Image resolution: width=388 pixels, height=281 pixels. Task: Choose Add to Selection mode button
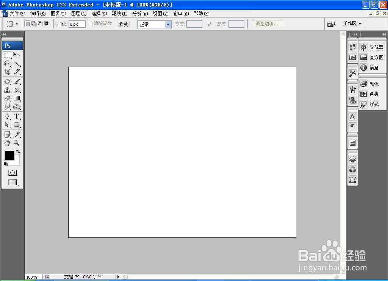(34, 24)
